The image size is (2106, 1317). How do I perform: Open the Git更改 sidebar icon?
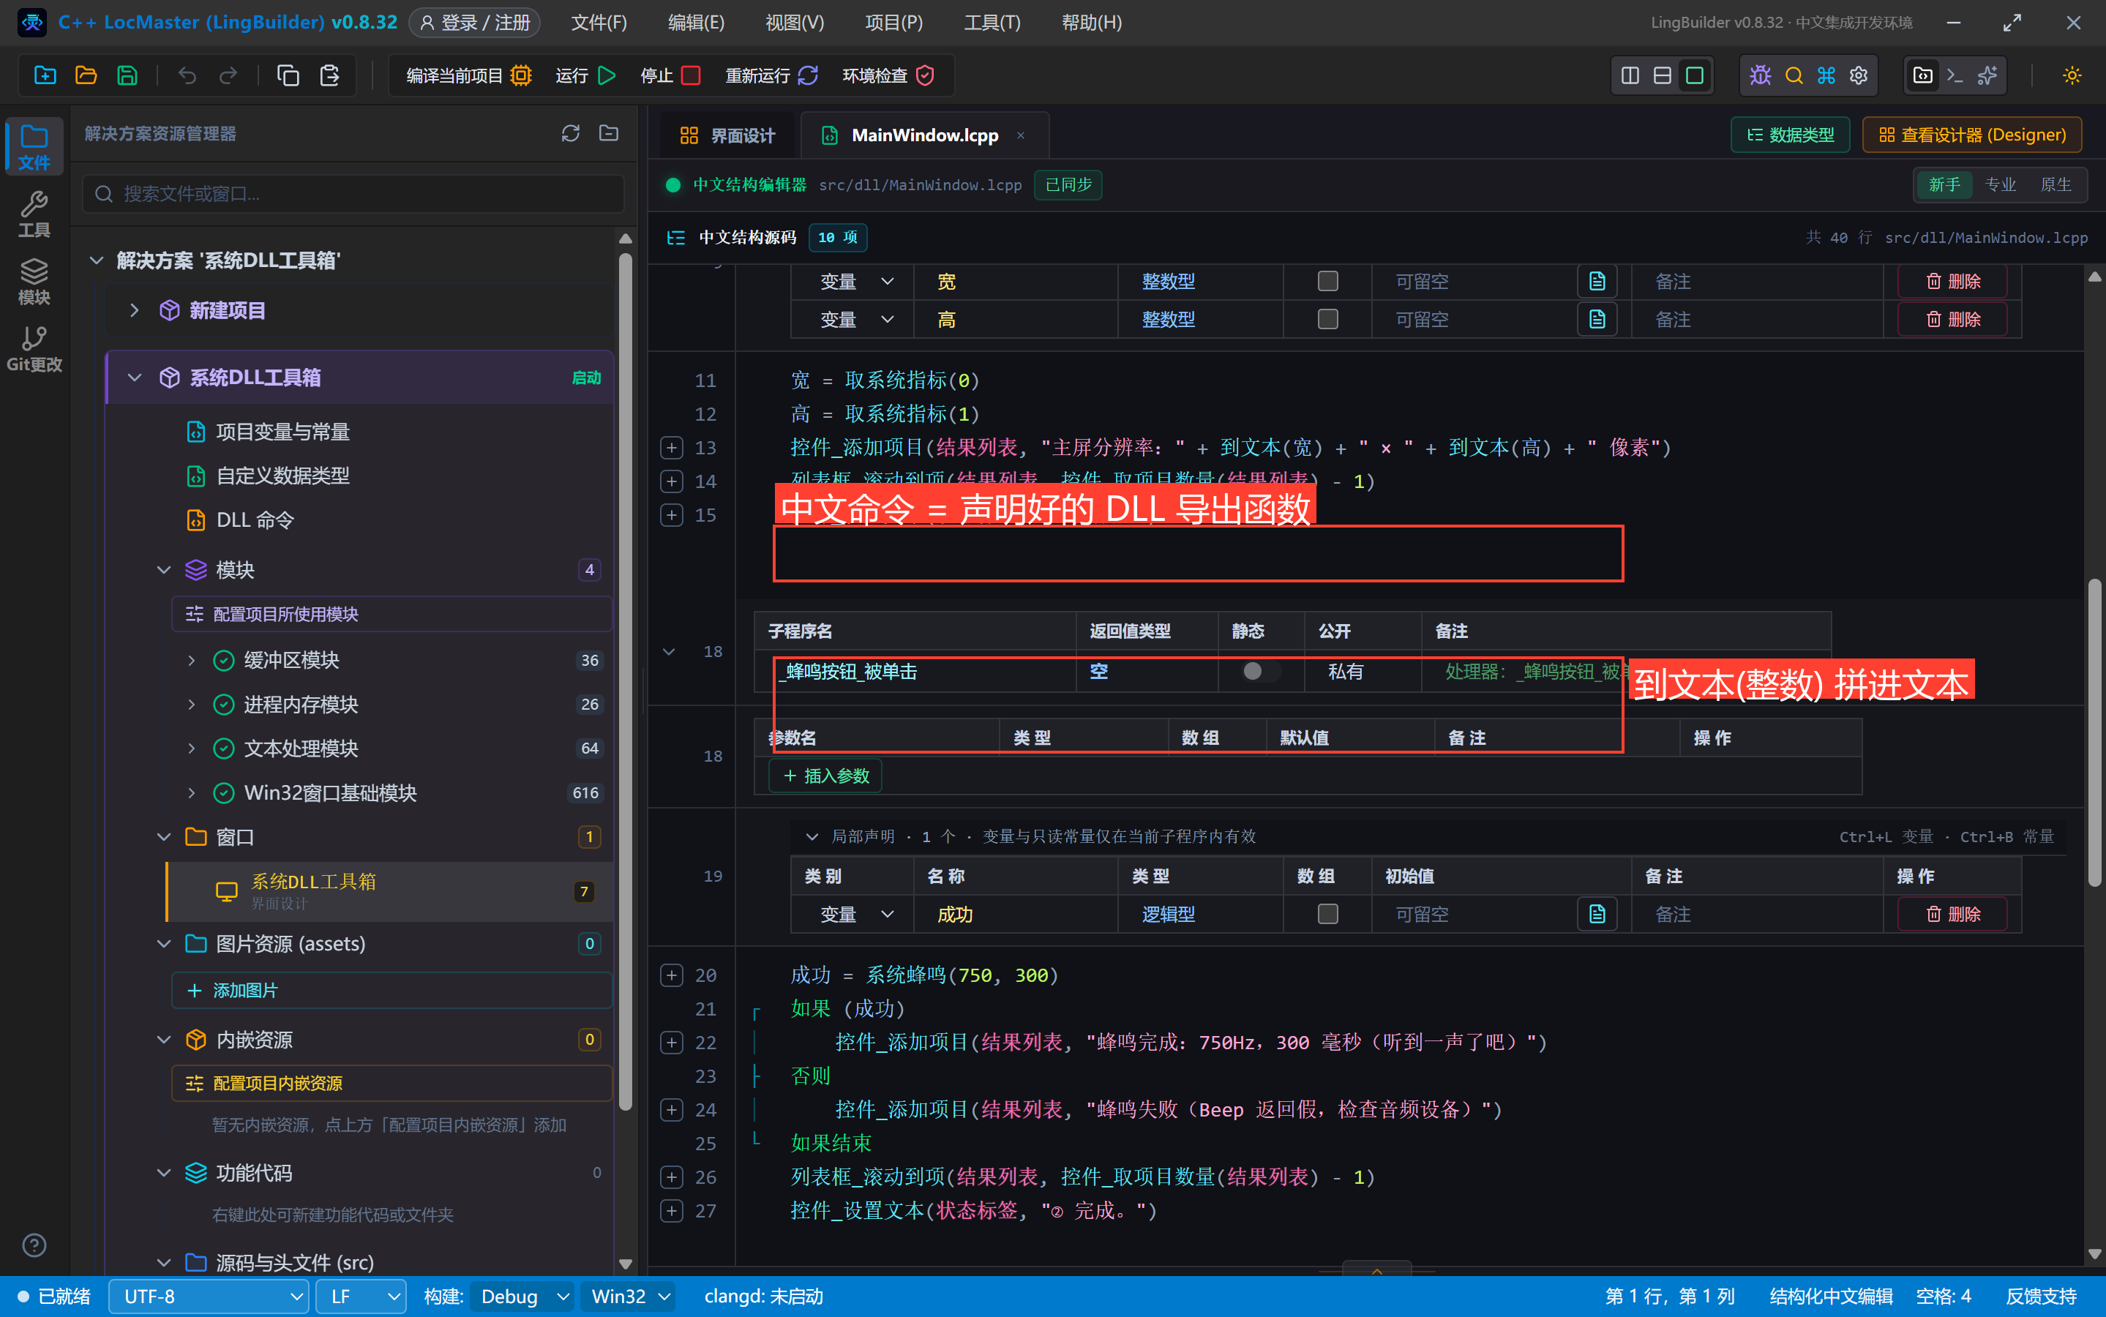coord(34,348)
